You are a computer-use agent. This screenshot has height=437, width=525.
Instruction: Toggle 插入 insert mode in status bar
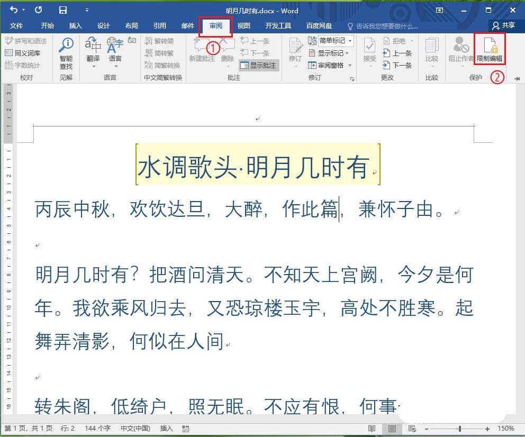coord(166,429)
